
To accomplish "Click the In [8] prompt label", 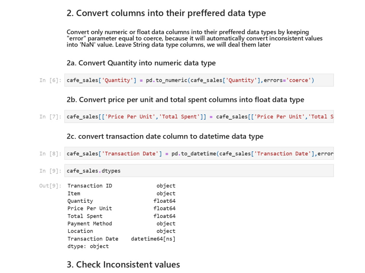I will [50, 154].
